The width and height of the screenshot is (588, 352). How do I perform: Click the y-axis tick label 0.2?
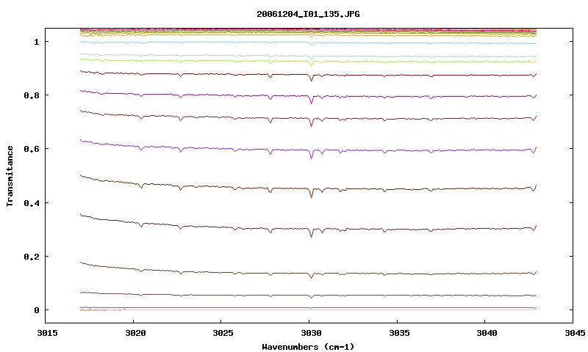pos(31,257)
